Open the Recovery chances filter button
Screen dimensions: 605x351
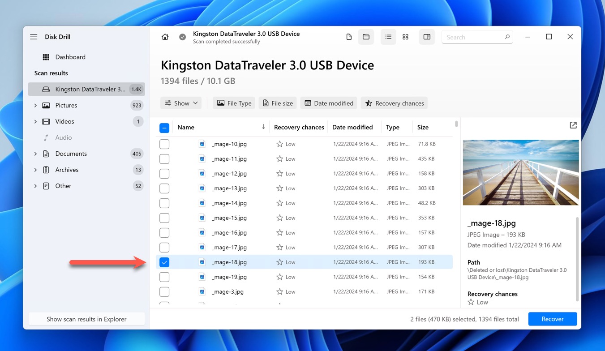coord(394,103)
